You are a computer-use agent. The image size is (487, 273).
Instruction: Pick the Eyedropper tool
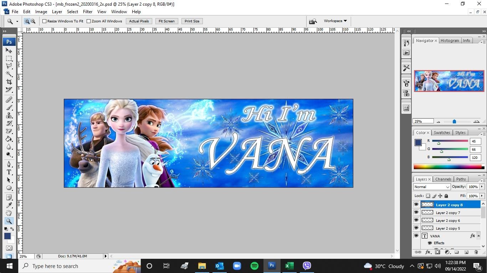point(9,205)
